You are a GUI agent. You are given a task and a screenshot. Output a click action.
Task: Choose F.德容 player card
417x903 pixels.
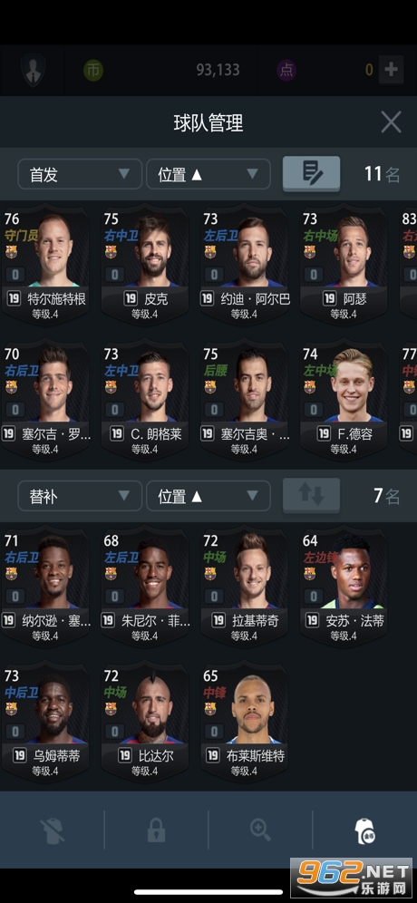tap(344, 401)
